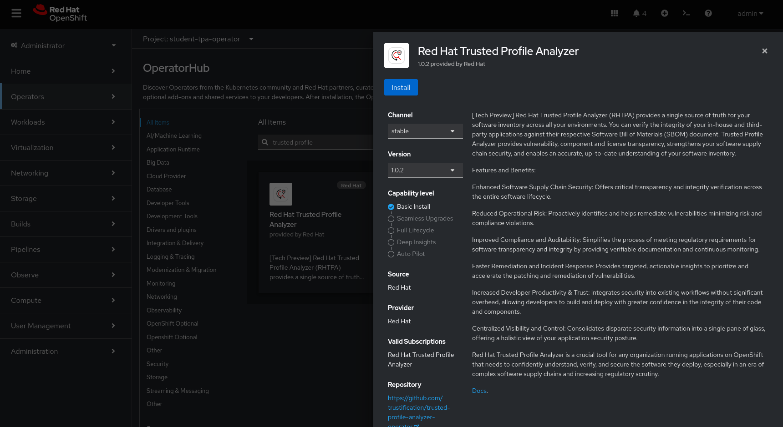Open the Docs link
783x427 pixels.
pos(479,391)
